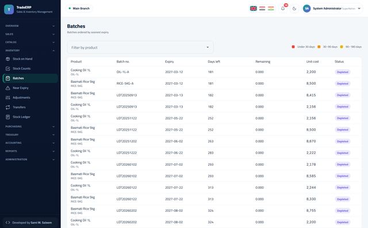
Task: Switch language using UK flag
Action: [253, 9]
